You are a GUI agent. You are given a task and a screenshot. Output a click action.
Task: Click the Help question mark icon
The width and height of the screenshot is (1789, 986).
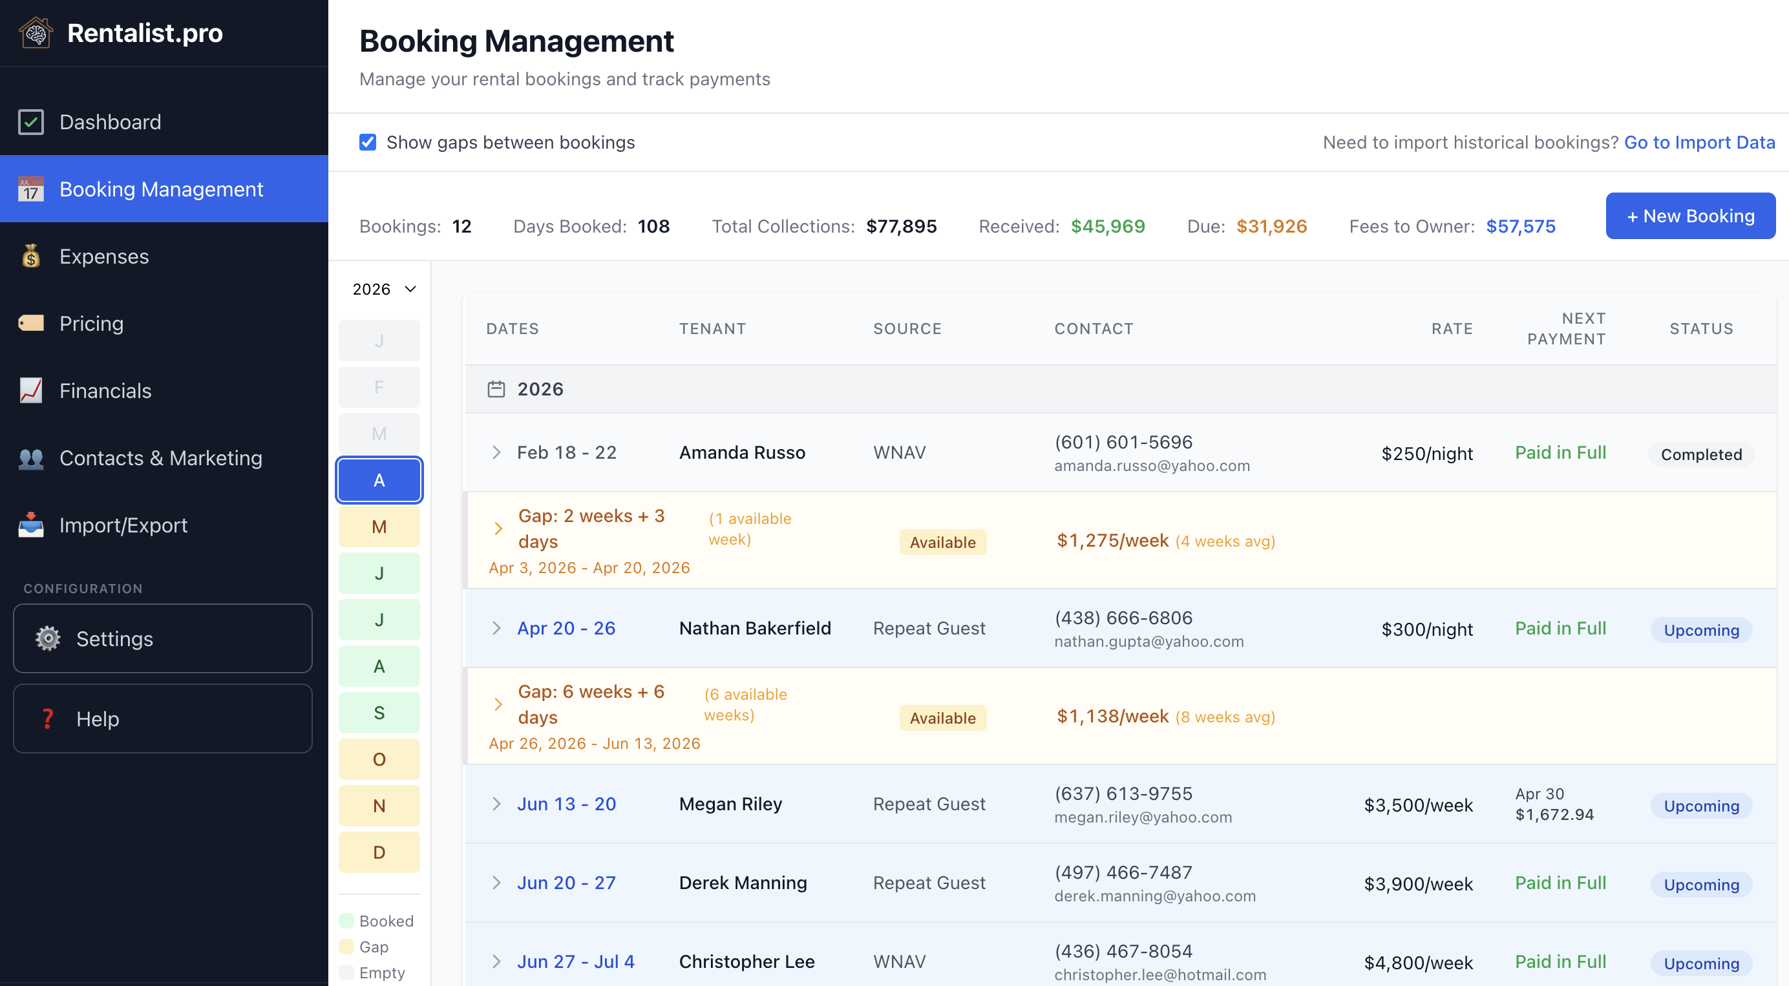(x=47, y=719)
